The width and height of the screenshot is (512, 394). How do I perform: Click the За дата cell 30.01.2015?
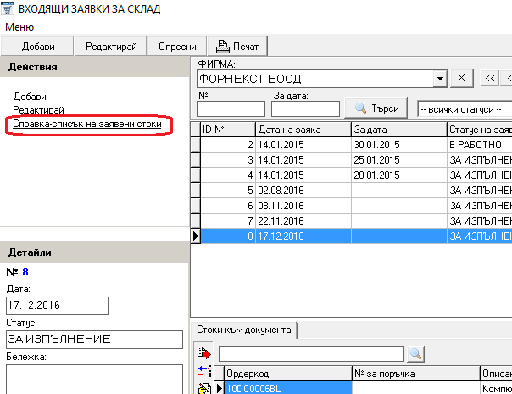tap(398, 145)
